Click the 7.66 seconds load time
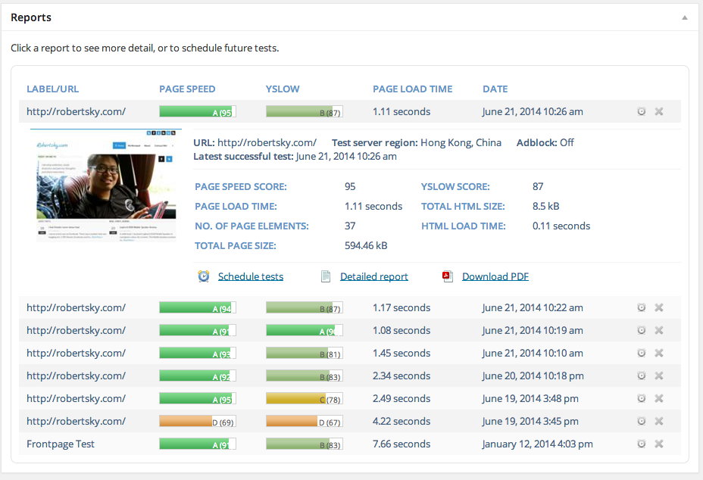703x480 pixels. (401, 444)
